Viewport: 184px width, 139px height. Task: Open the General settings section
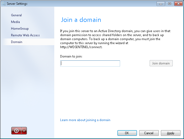pos(16,15)
